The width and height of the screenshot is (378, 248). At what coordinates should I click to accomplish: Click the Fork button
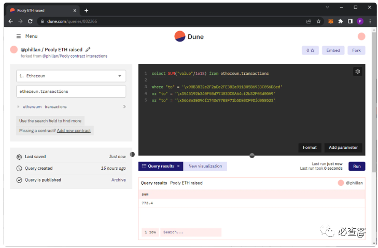coord(356,50)
